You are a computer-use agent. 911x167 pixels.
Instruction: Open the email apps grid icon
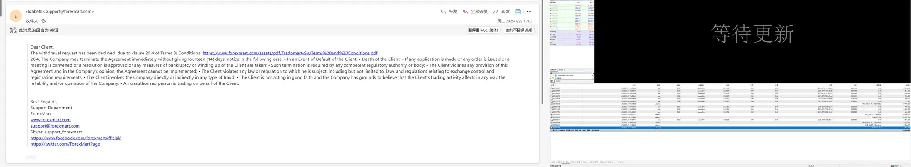tap(518, 11)
